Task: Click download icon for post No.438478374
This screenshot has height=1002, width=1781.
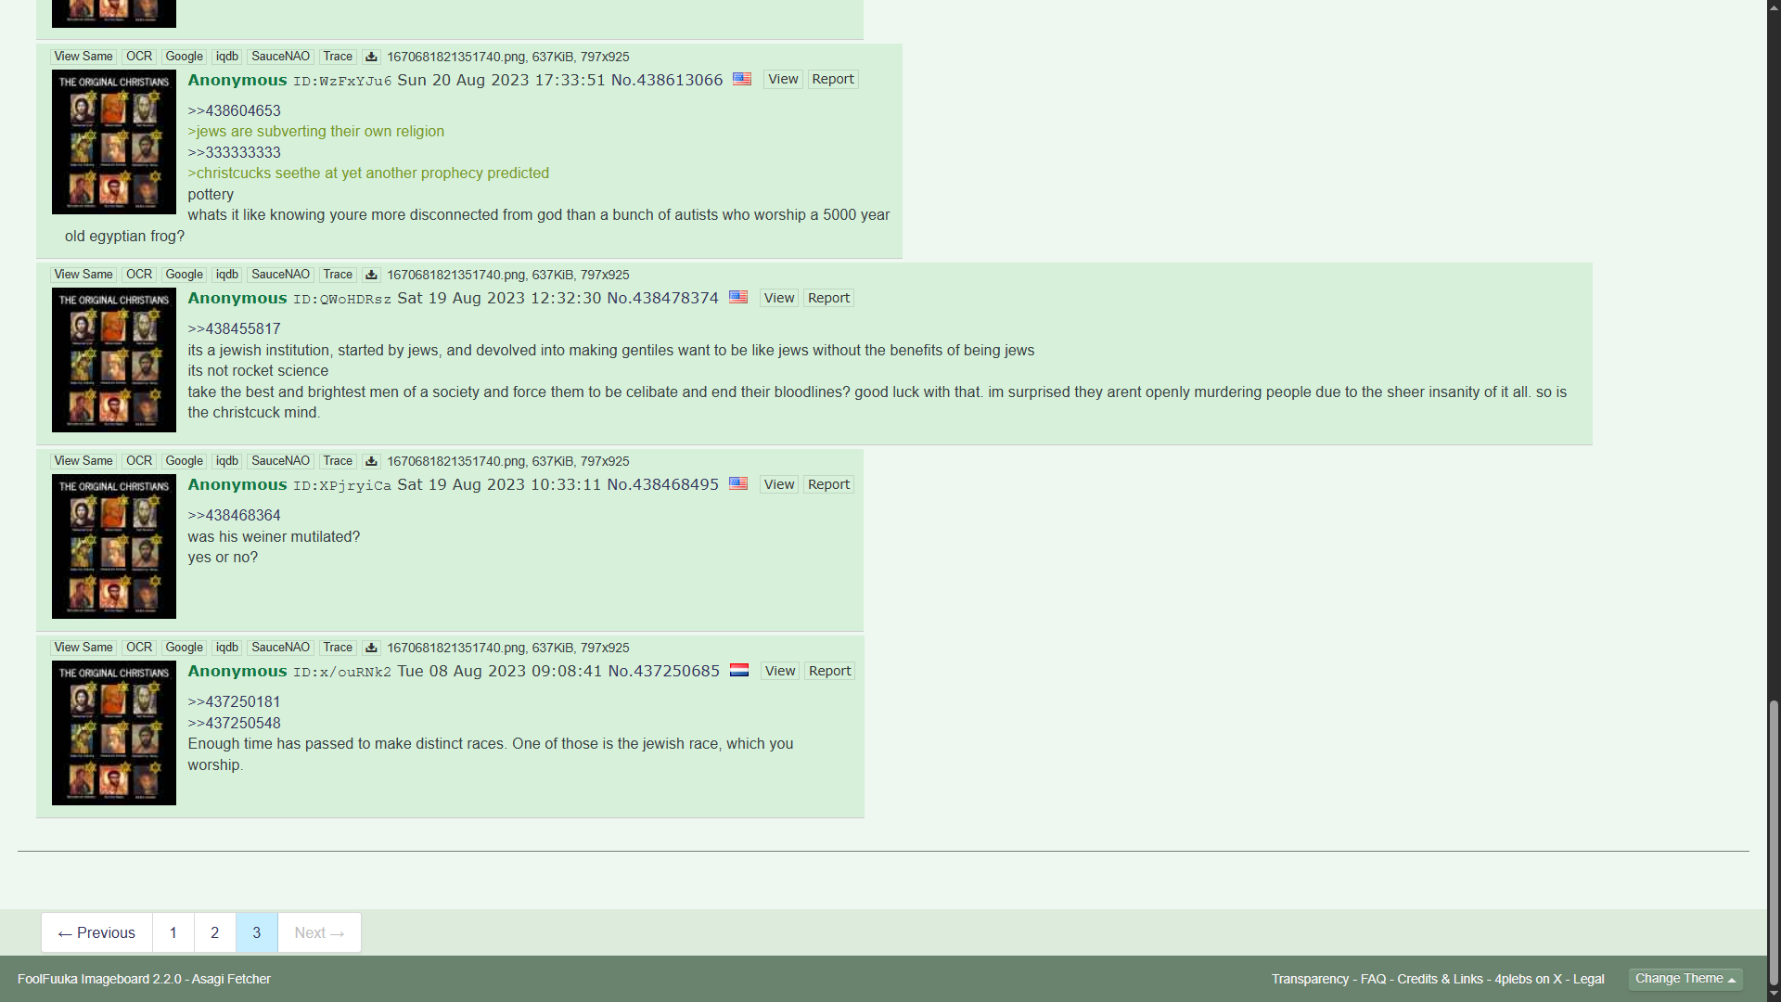Action: [371, 275]
